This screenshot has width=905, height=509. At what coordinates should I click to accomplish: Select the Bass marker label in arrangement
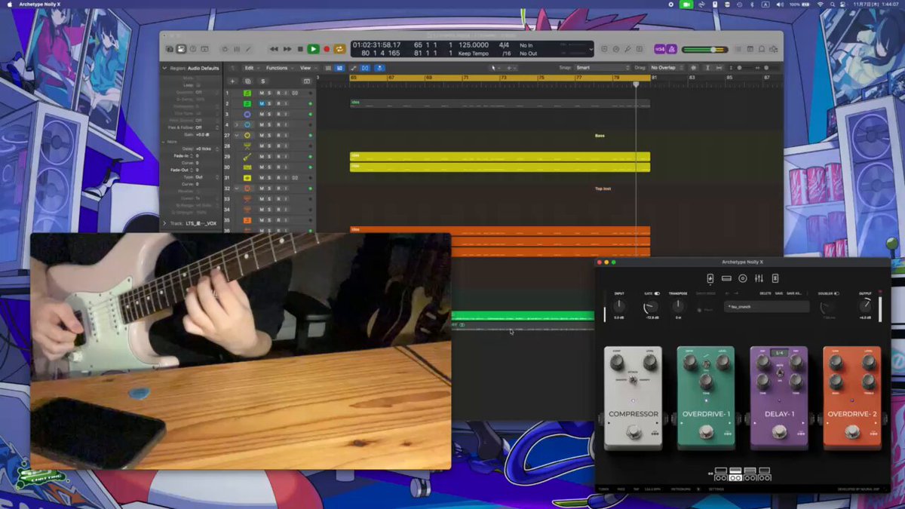pos(600,136)
